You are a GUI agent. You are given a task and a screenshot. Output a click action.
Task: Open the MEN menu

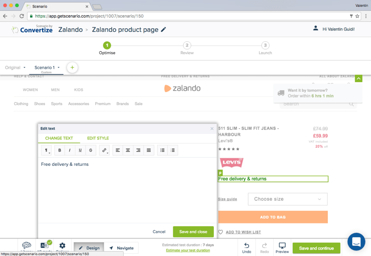[x=55, y=90]
